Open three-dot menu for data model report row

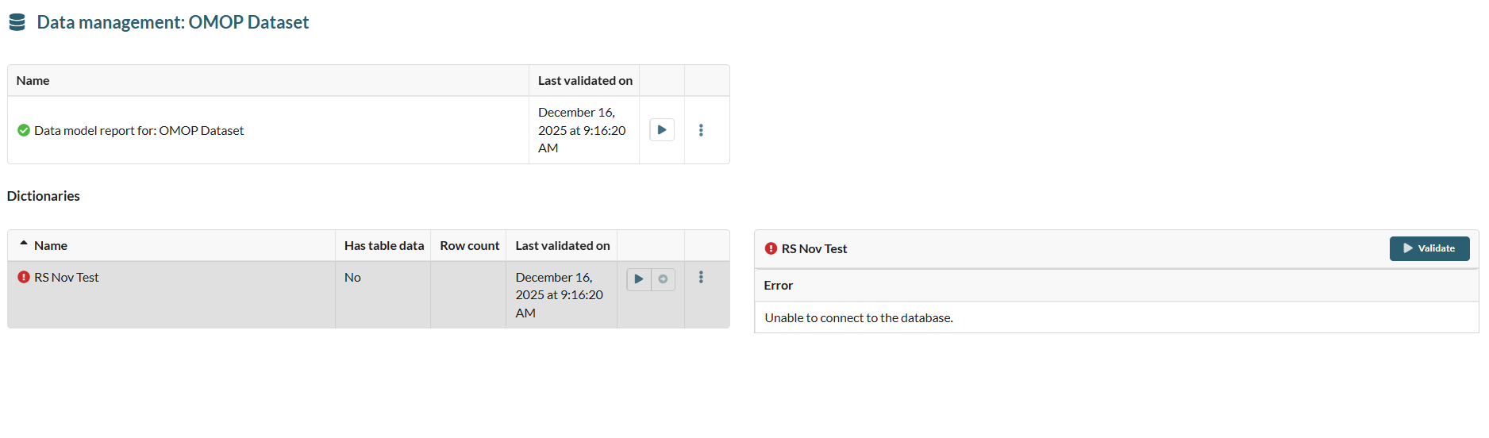point(701,130)
